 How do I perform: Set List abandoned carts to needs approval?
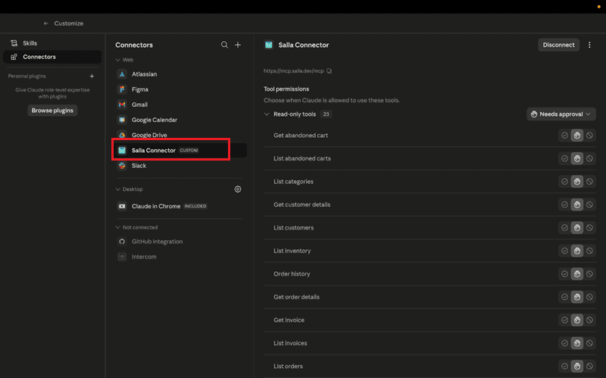pos(577,158)
